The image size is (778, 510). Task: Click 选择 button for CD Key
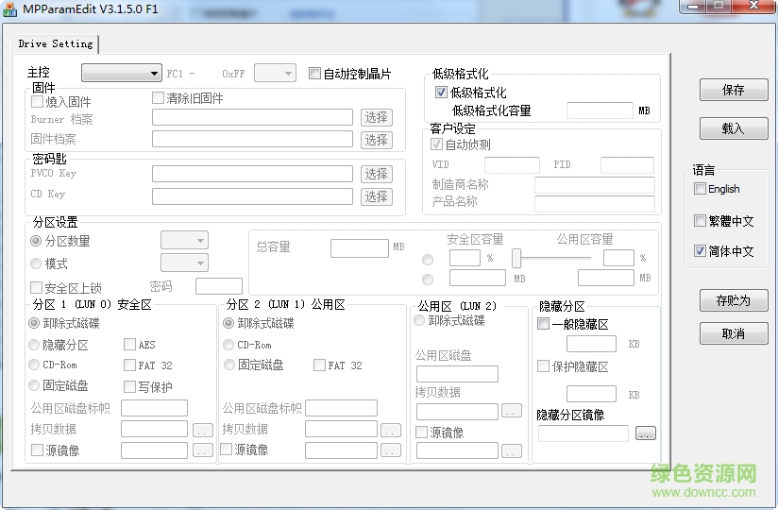[377, 197]
